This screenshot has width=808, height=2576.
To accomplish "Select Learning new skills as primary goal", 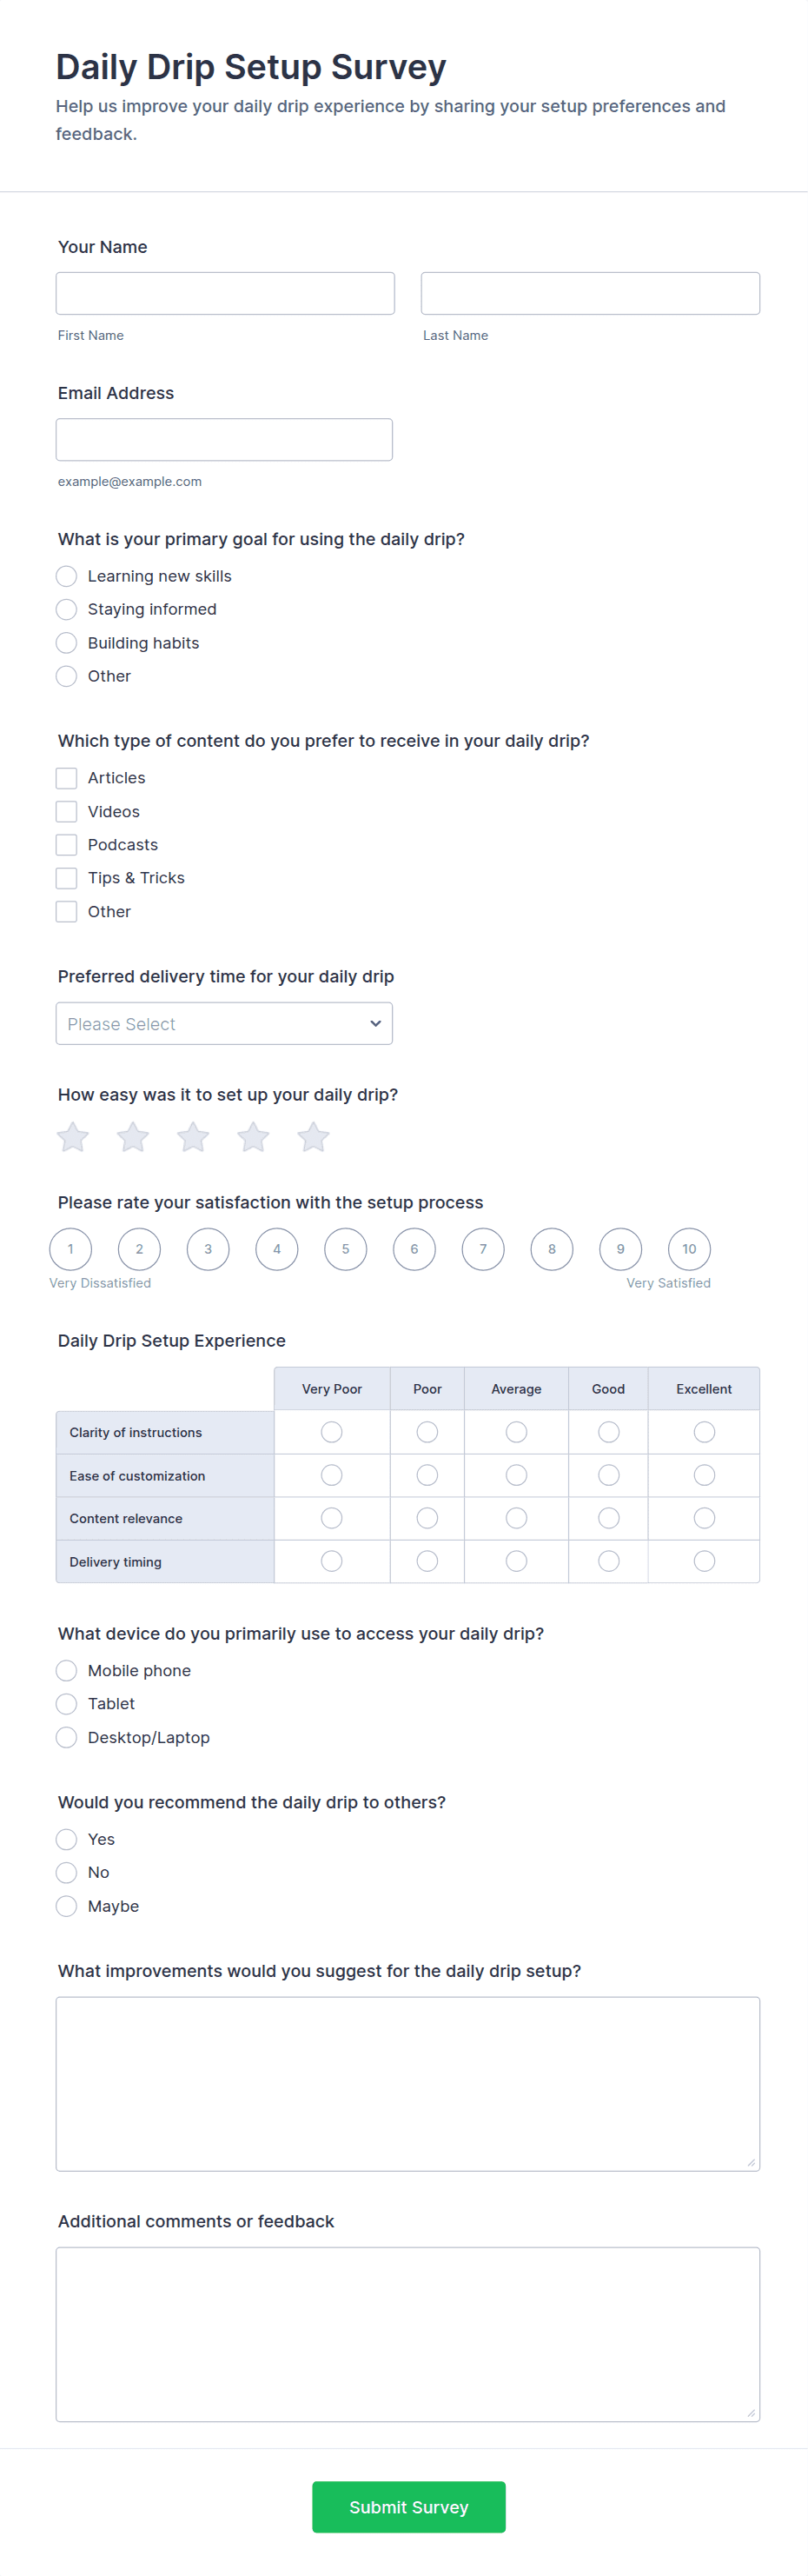I will click(67, 576).
